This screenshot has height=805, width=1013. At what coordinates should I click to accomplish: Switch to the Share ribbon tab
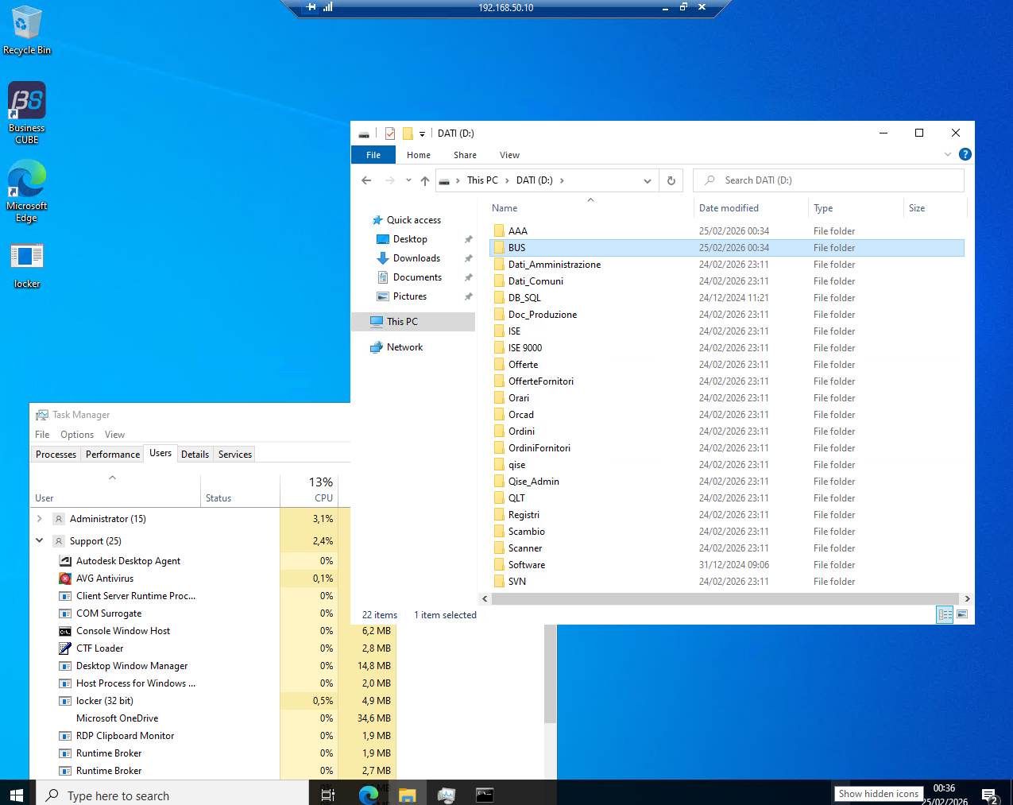click(466, 155)
